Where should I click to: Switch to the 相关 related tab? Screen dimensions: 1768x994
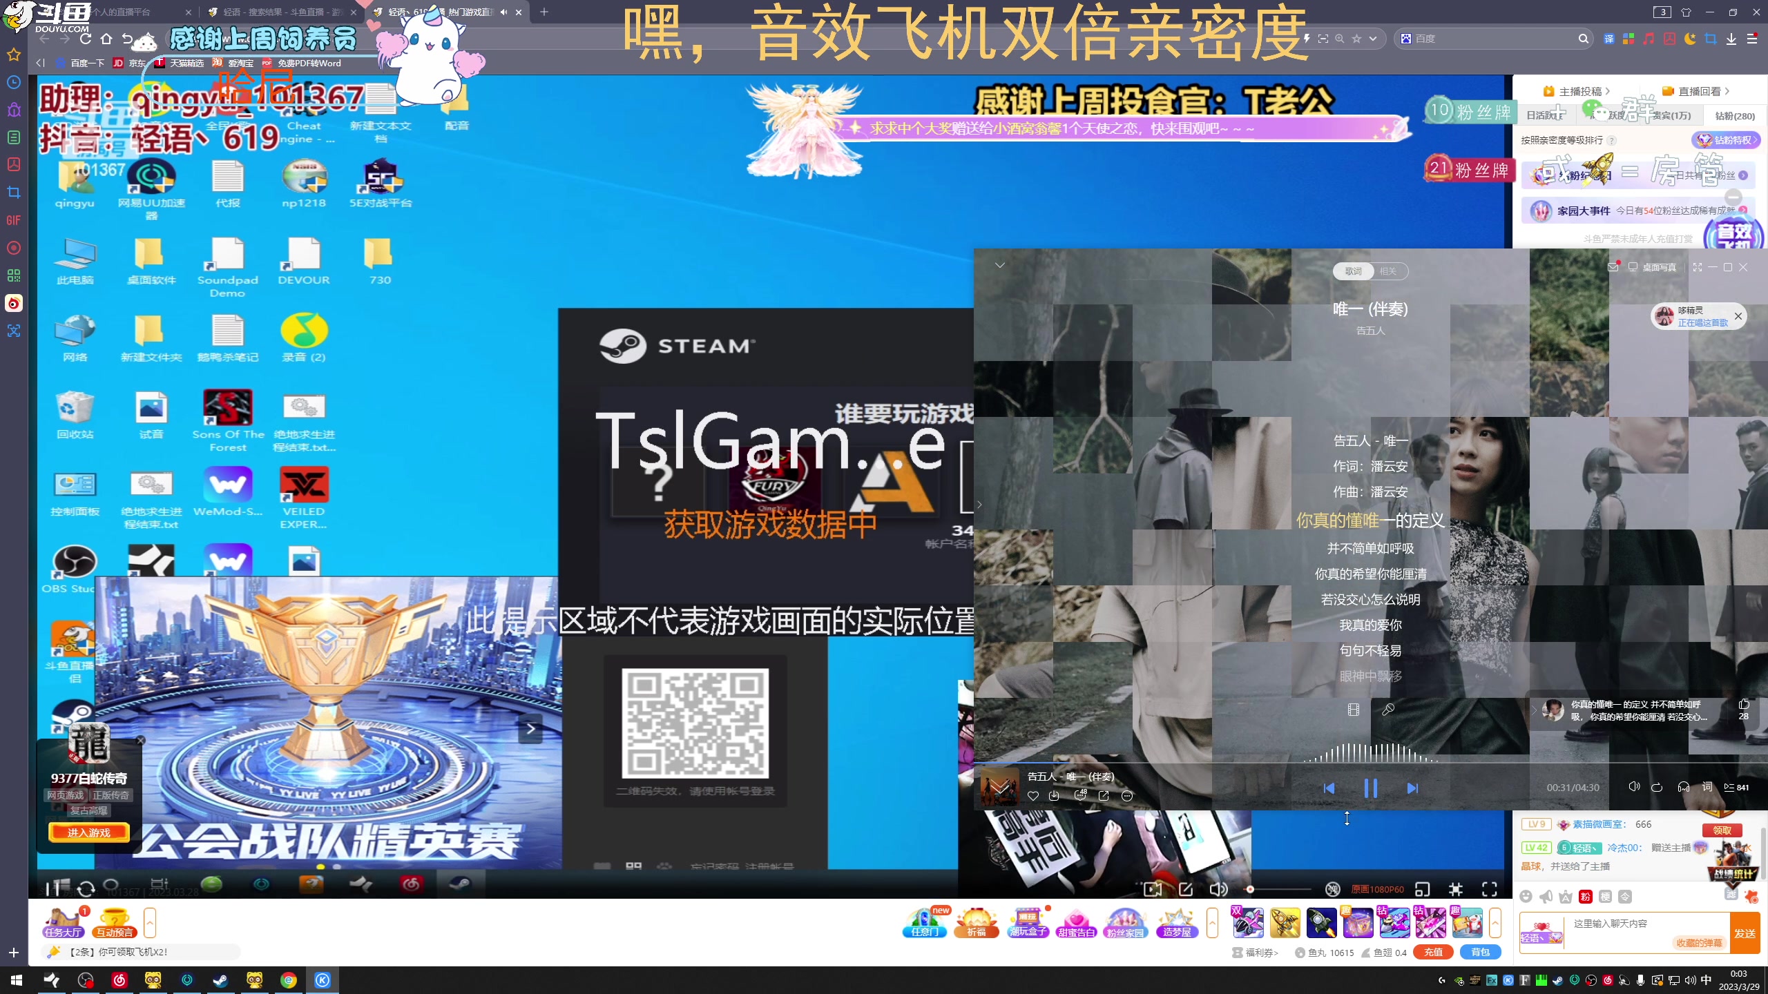[x=1388, y=271]
